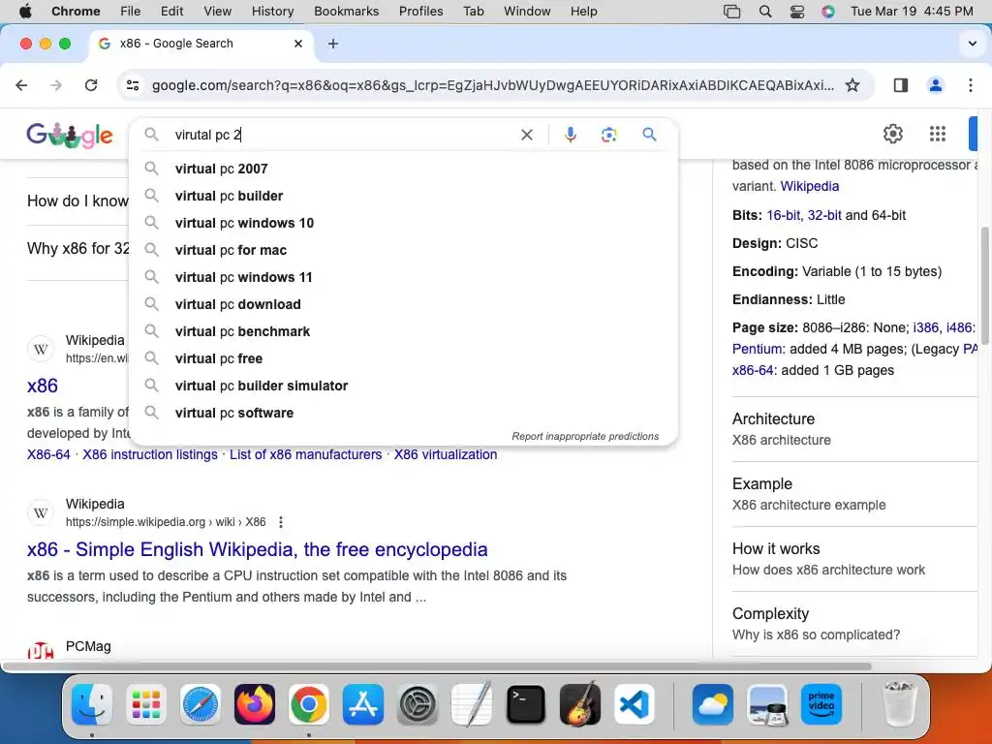992x744 pixels.
Task: Expand the How it works section
Action: pyautogui.click(x=854, y=559)
